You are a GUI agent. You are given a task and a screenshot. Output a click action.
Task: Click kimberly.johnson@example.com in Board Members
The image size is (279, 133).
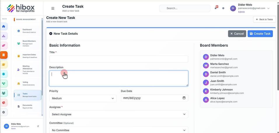click(227, 93)
